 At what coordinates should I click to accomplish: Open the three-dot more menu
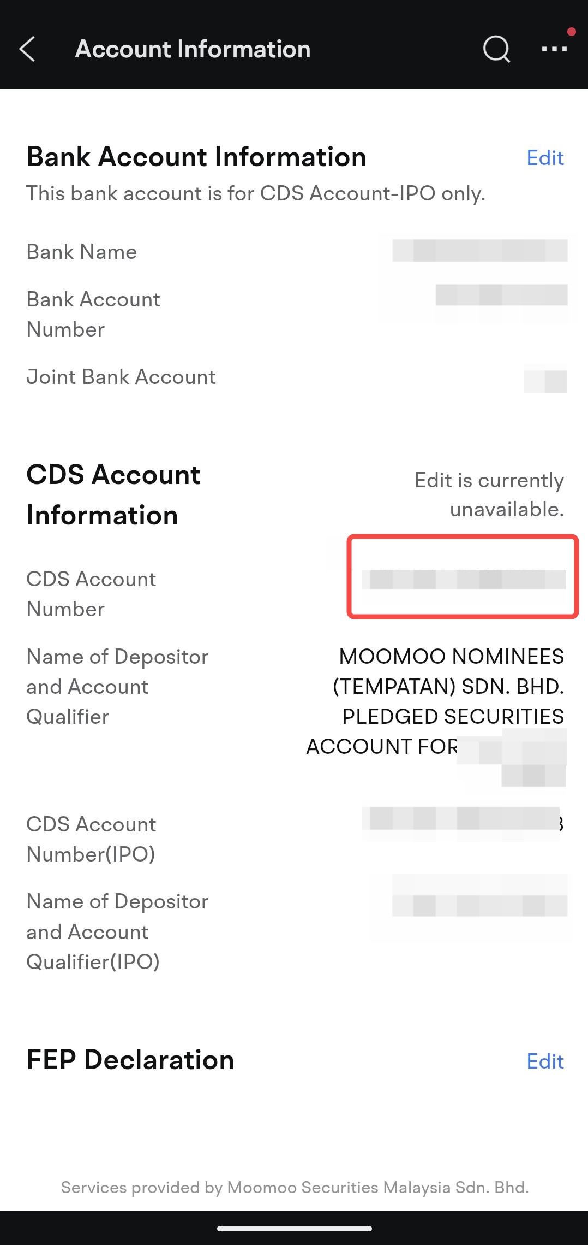tap(554, 49)
